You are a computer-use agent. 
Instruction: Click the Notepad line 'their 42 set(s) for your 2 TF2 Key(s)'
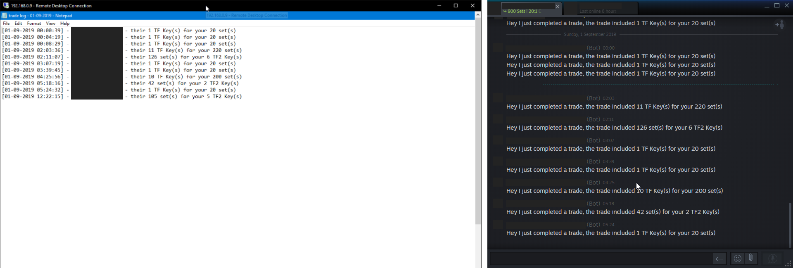point(120,83)
